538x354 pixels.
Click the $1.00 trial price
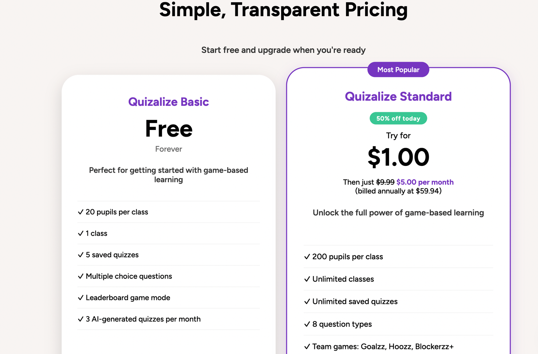pyautogui.click(x=398, y=157)
